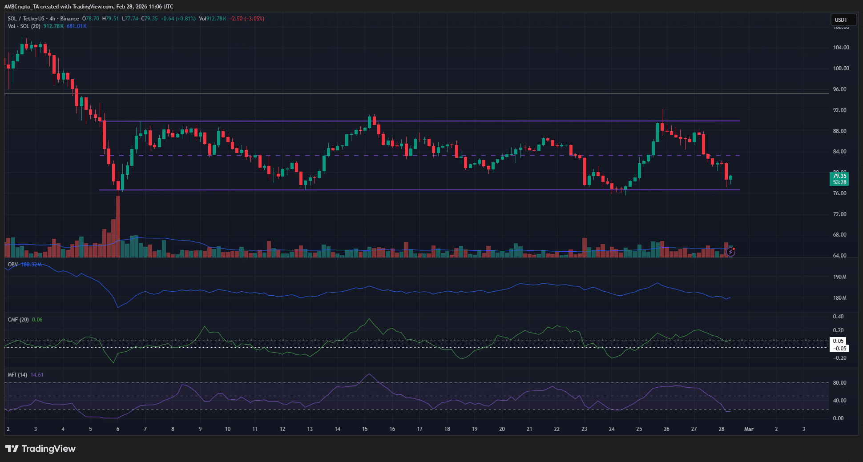The image size is (863, 462).
Task: Click the 681.01K volume average value
Action: tap(77, 26)
